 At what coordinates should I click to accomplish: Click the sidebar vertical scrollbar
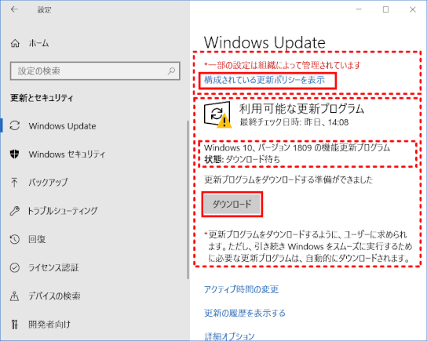(188, 200)
